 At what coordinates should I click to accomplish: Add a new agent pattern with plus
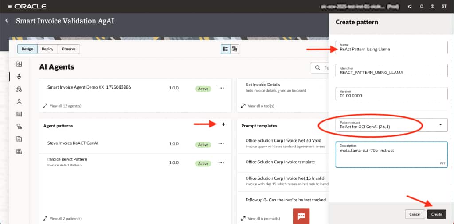[x=223, y=124]
